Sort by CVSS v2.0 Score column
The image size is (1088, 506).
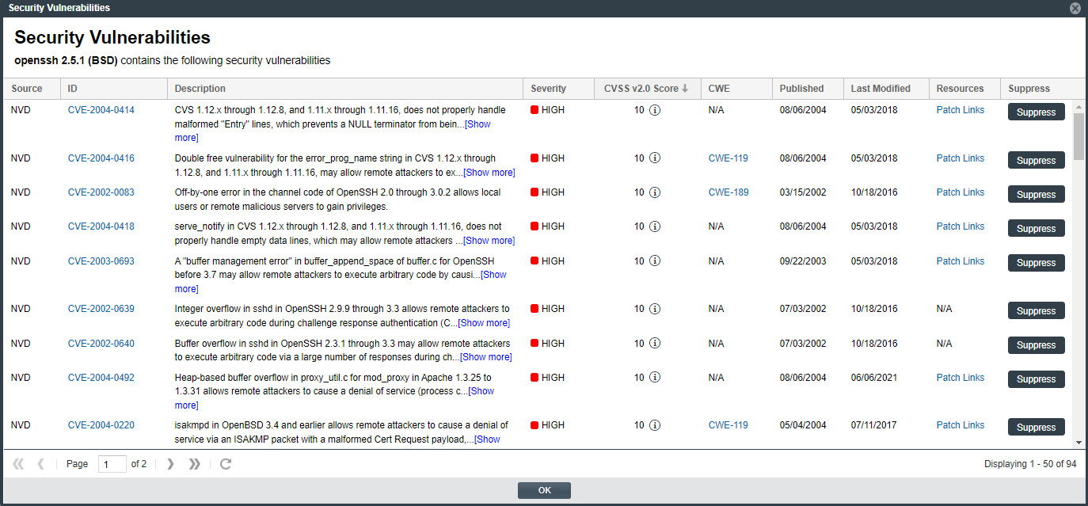click(x=647, y=89)
